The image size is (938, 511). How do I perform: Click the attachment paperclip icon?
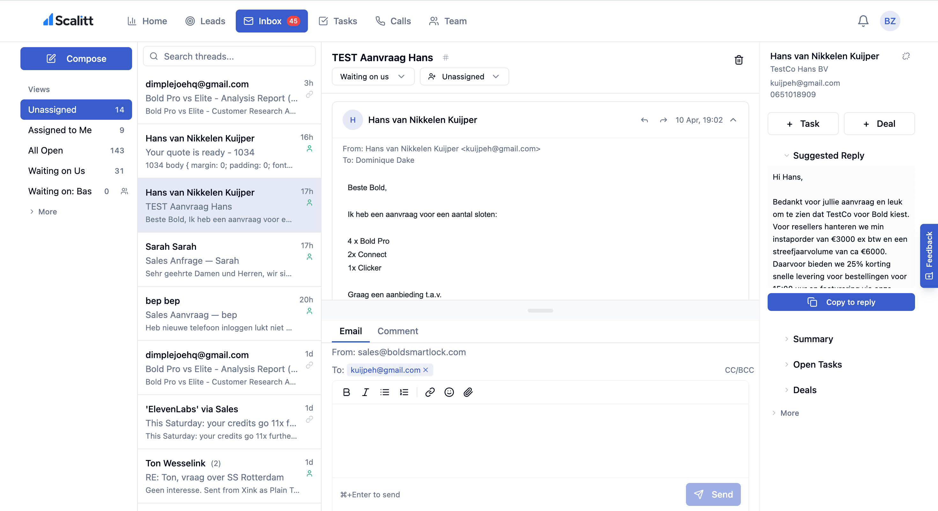[468, 392]
